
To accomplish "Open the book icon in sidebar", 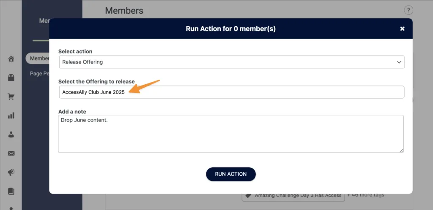I will coord(11,191).
